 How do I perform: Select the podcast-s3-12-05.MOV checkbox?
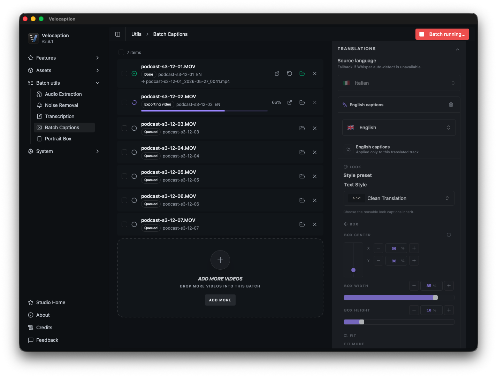pos(124,176)
